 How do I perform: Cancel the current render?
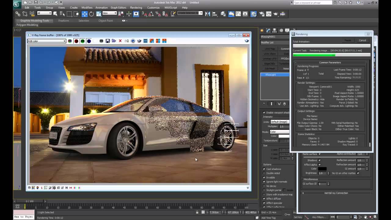(362, 40)
